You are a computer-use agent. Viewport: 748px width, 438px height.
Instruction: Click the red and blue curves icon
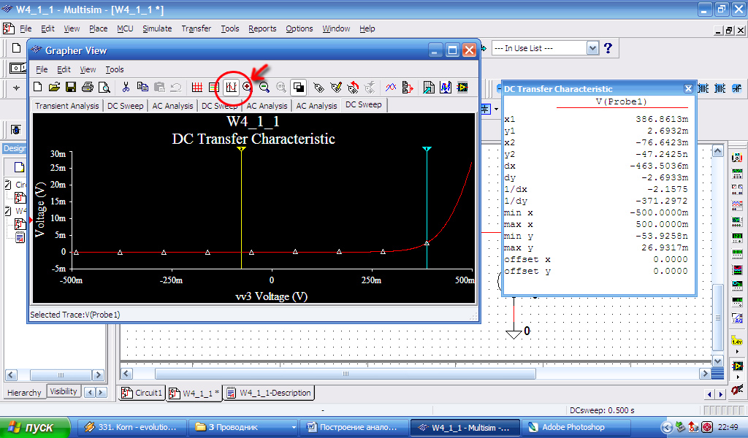(391, 87)
